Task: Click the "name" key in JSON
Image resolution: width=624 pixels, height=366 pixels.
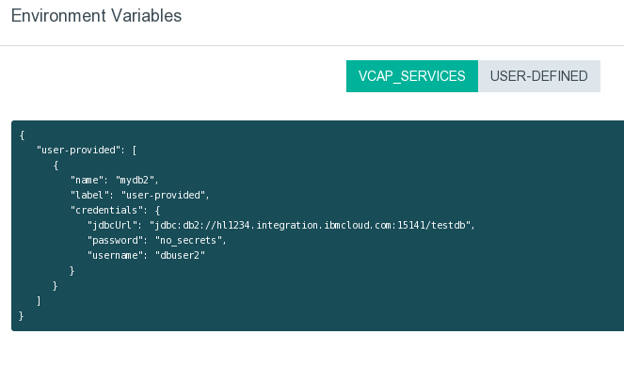Action: coord(88,181)
